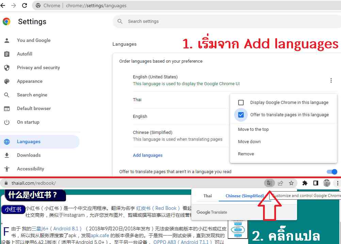This screenshot has height=244, width=341.
Task: Open the Extensions puzzle piece icon
Action: pyautogui.click(x=305, y=183)
